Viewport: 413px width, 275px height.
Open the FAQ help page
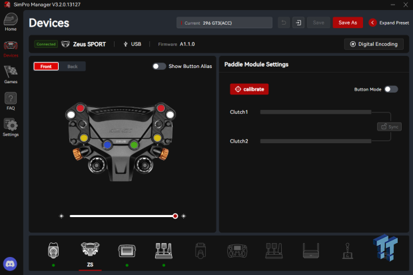[11, 101]
